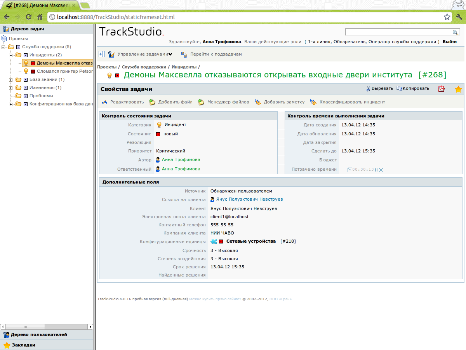
Task: Click the Инциденты breadcrumb link
Action: click(184, 67)
